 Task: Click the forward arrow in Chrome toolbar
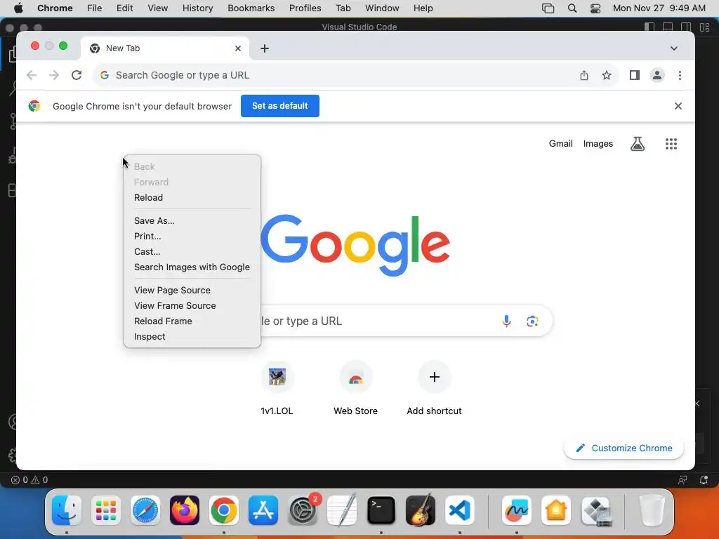coord(54,75)
